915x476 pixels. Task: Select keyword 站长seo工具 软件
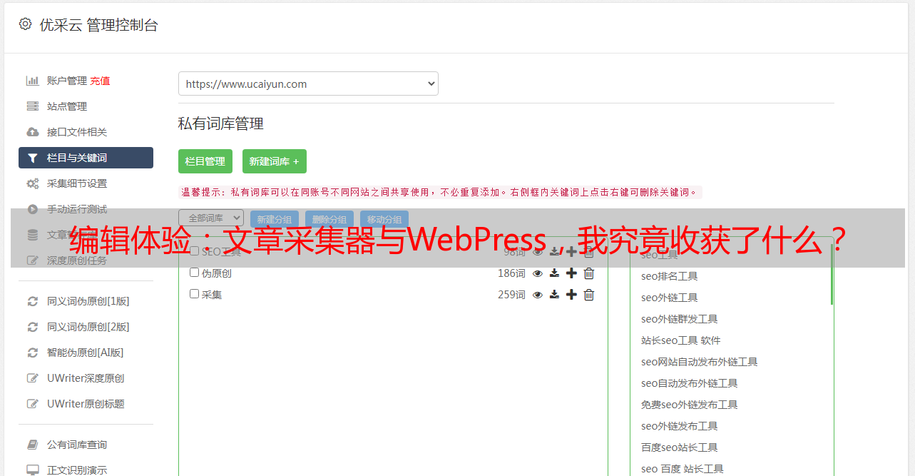(x=680, y=340)
